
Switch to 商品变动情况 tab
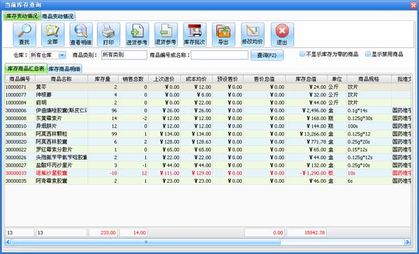[58, 16]
